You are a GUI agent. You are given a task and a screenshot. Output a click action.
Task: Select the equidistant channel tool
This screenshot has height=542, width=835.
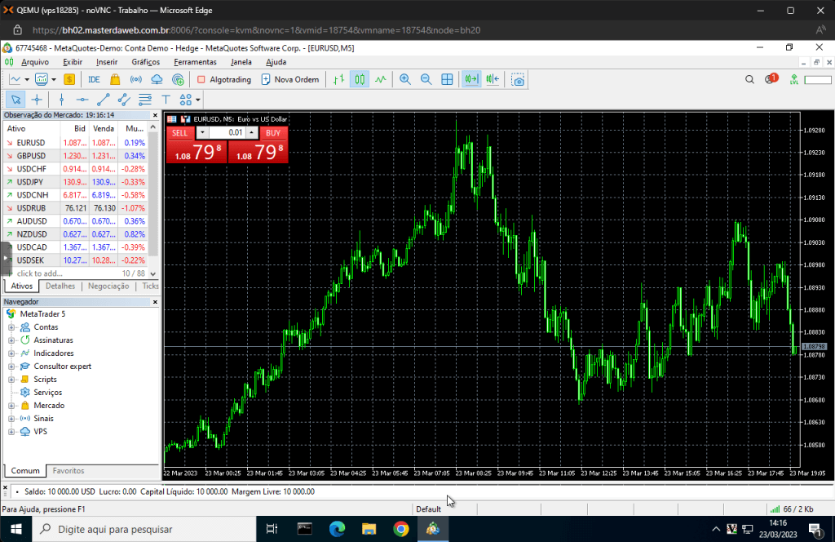point(124,100)
